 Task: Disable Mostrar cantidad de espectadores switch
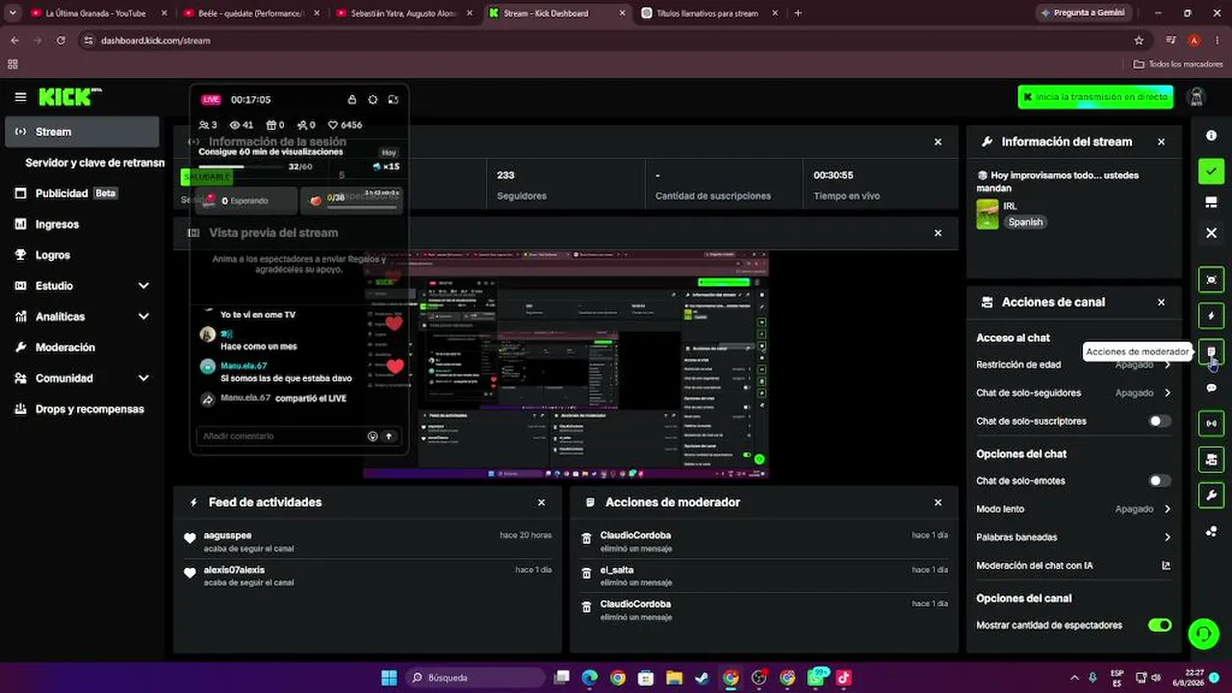[1160, 626]
